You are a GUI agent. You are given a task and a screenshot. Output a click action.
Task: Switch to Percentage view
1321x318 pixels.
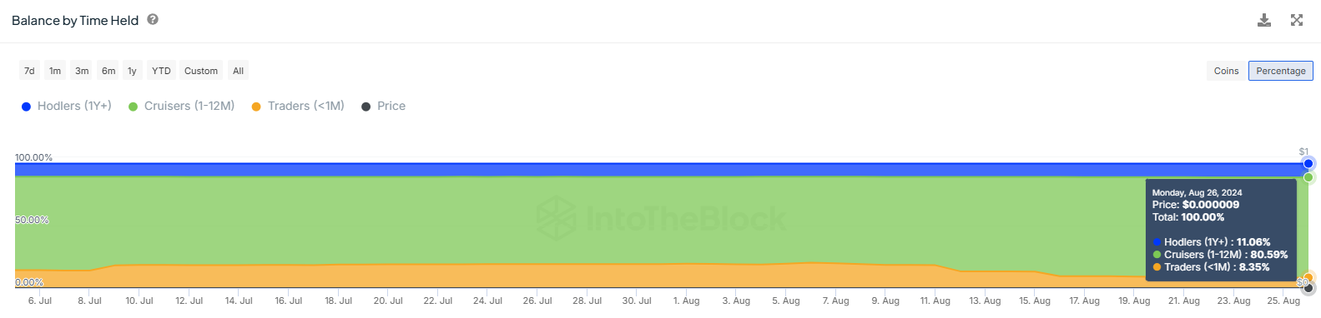(x=1281, y=71)
